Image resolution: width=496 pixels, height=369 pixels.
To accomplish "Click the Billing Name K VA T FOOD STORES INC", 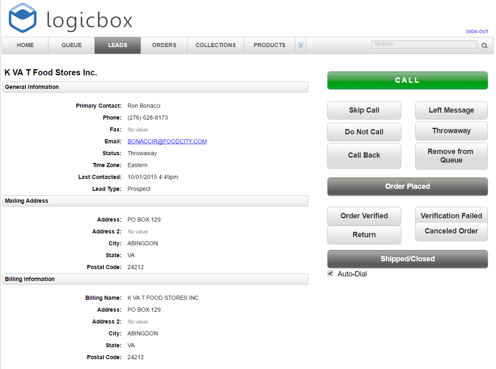I will pos(163,298).
